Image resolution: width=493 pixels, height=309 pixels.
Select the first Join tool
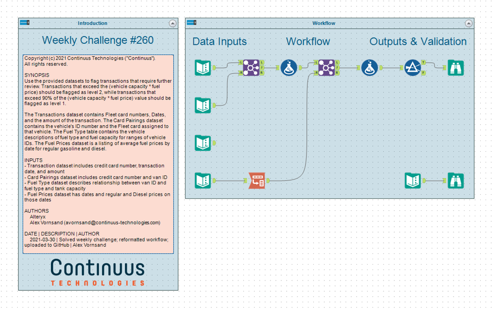point(252,68)
